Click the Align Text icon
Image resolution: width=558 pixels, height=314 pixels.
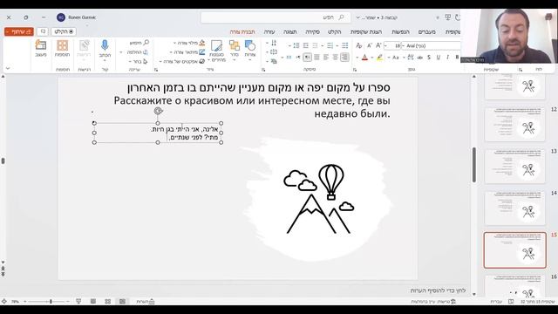(x=274, y=52)
